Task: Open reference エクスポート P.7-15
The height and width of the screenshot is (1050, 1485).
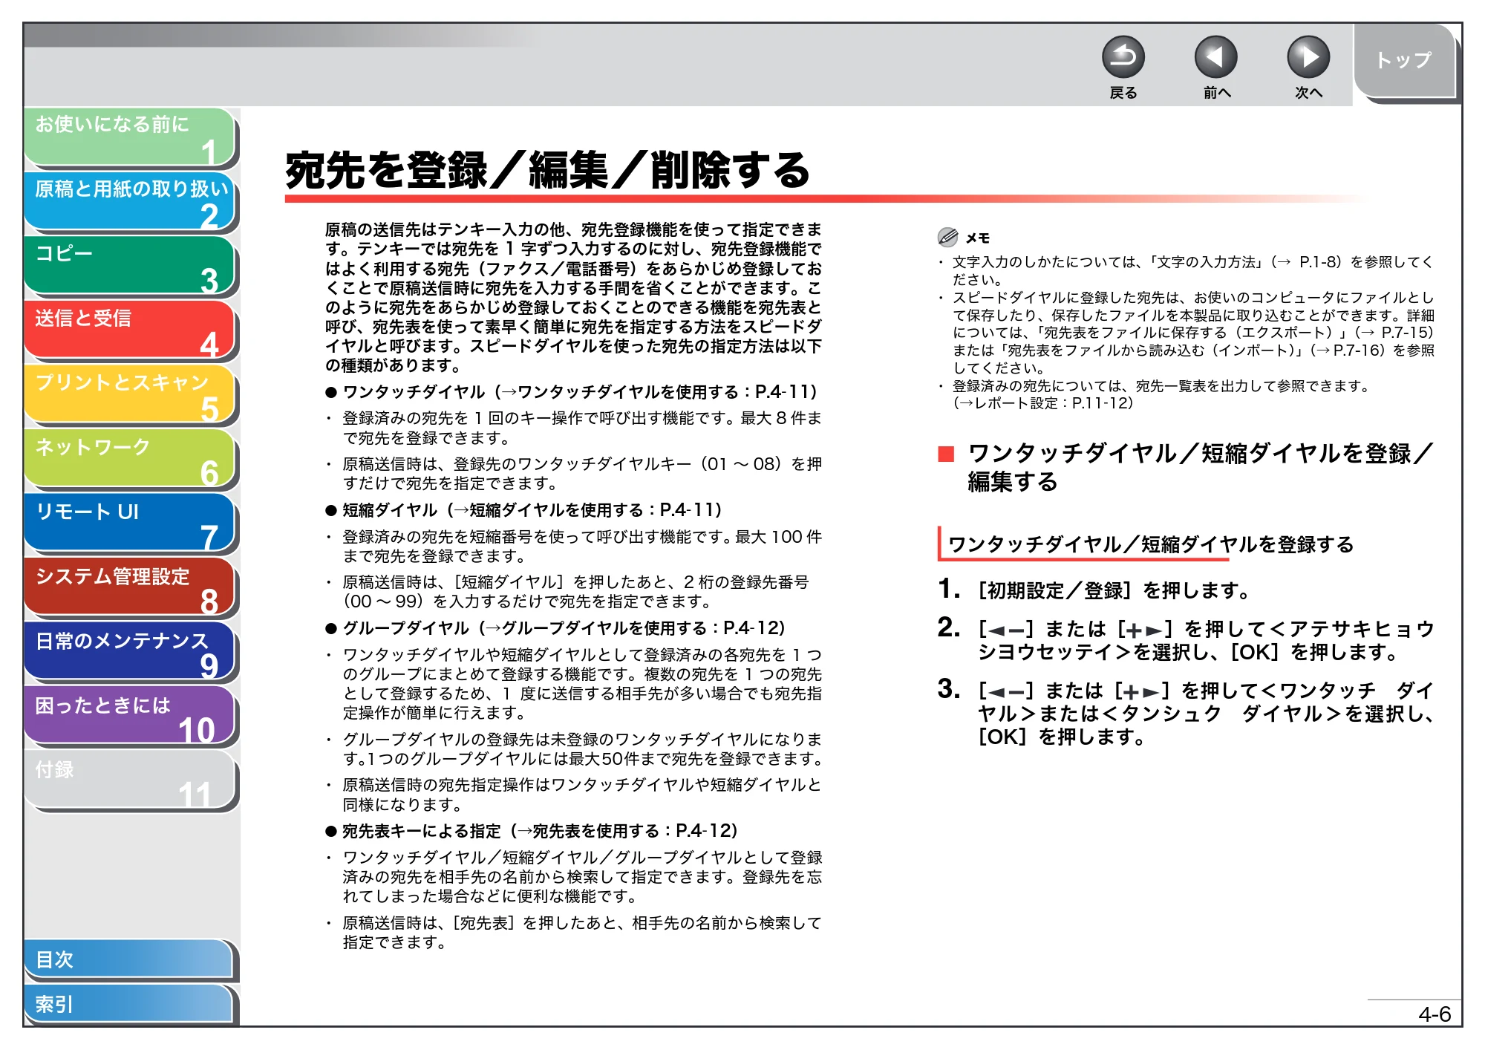Action: [x=1236, y=333]
